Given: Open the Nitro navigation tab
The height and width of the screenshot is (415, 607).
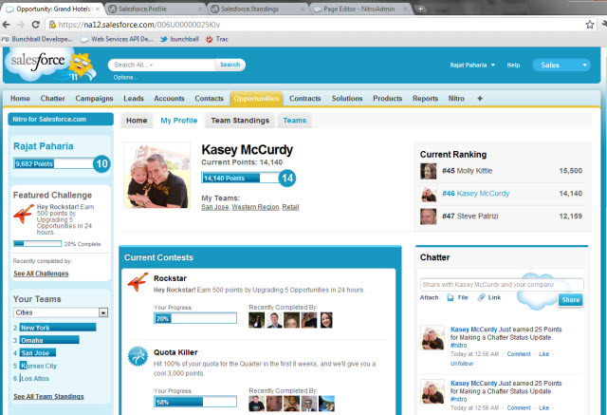Looking at the screenshot, I should coord(456,99).
